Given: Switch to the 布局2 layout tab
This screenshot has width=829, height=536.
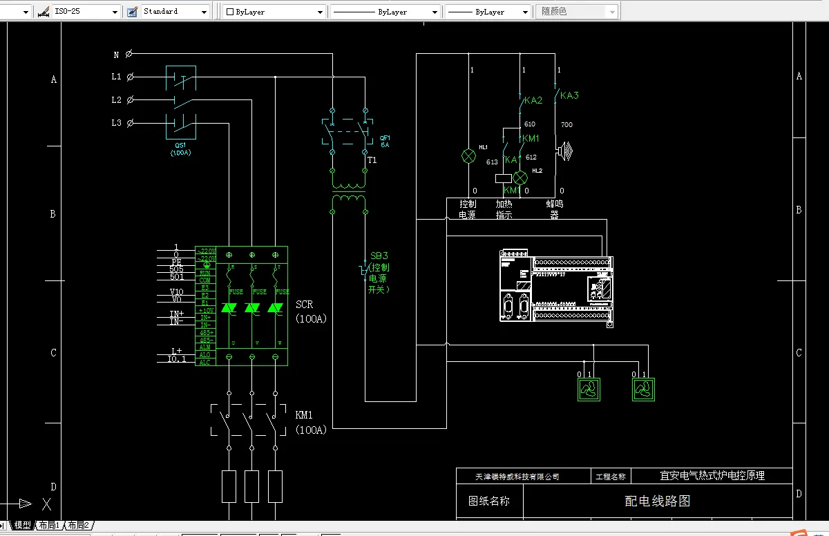Looking at the screenshot, I should click(78, 526).
